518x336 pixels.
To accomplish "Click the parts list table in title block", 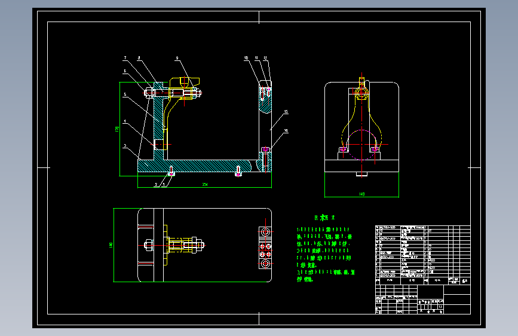I will pos(423,255).
